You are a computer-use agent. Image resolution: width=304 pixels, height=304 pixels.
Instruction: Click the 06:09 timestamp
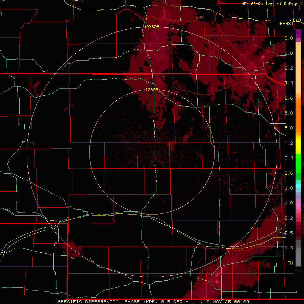tap(242, 302)
